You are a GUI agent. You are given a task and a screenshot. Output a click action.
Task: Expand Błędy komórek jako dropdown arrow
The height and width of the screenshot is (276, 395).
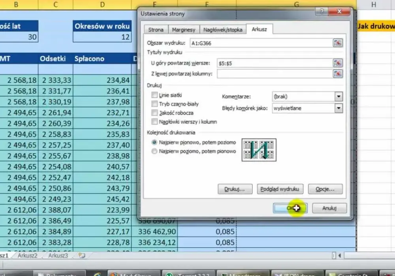coord(339,108)
